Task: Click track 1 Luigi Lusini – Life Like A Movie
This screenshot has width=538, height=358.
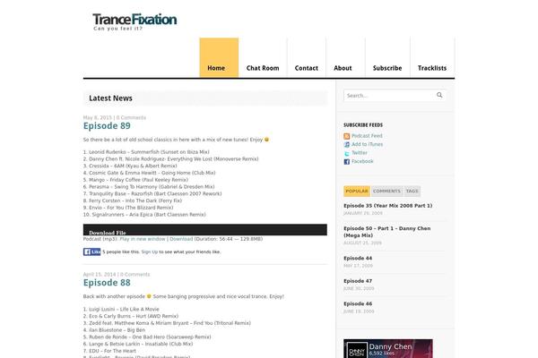Action: [x=121, y=309]
